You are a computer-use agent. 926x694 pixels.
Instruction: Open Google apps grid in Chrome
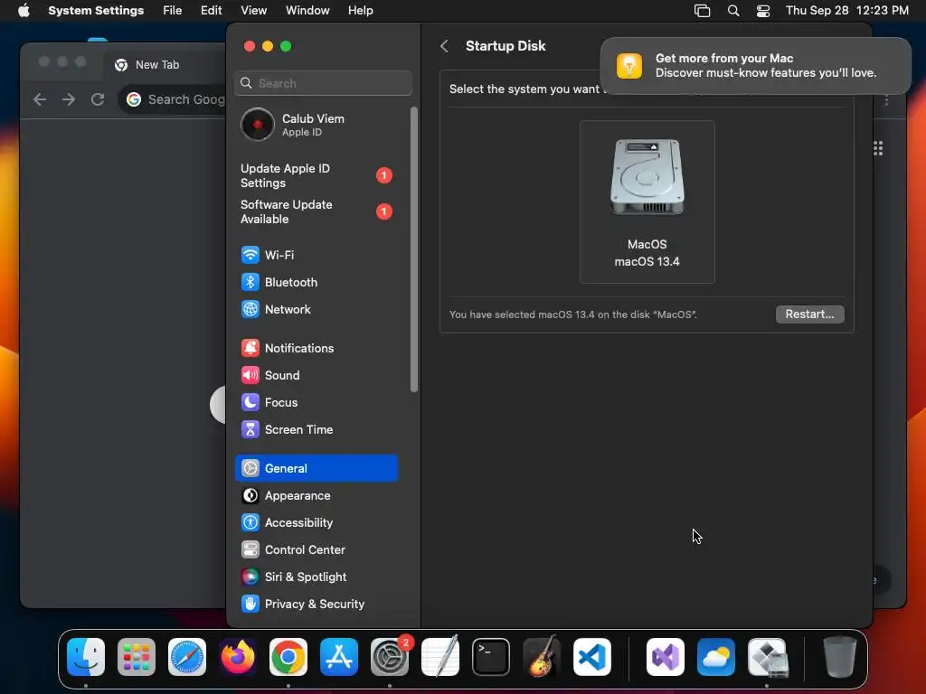878,148
